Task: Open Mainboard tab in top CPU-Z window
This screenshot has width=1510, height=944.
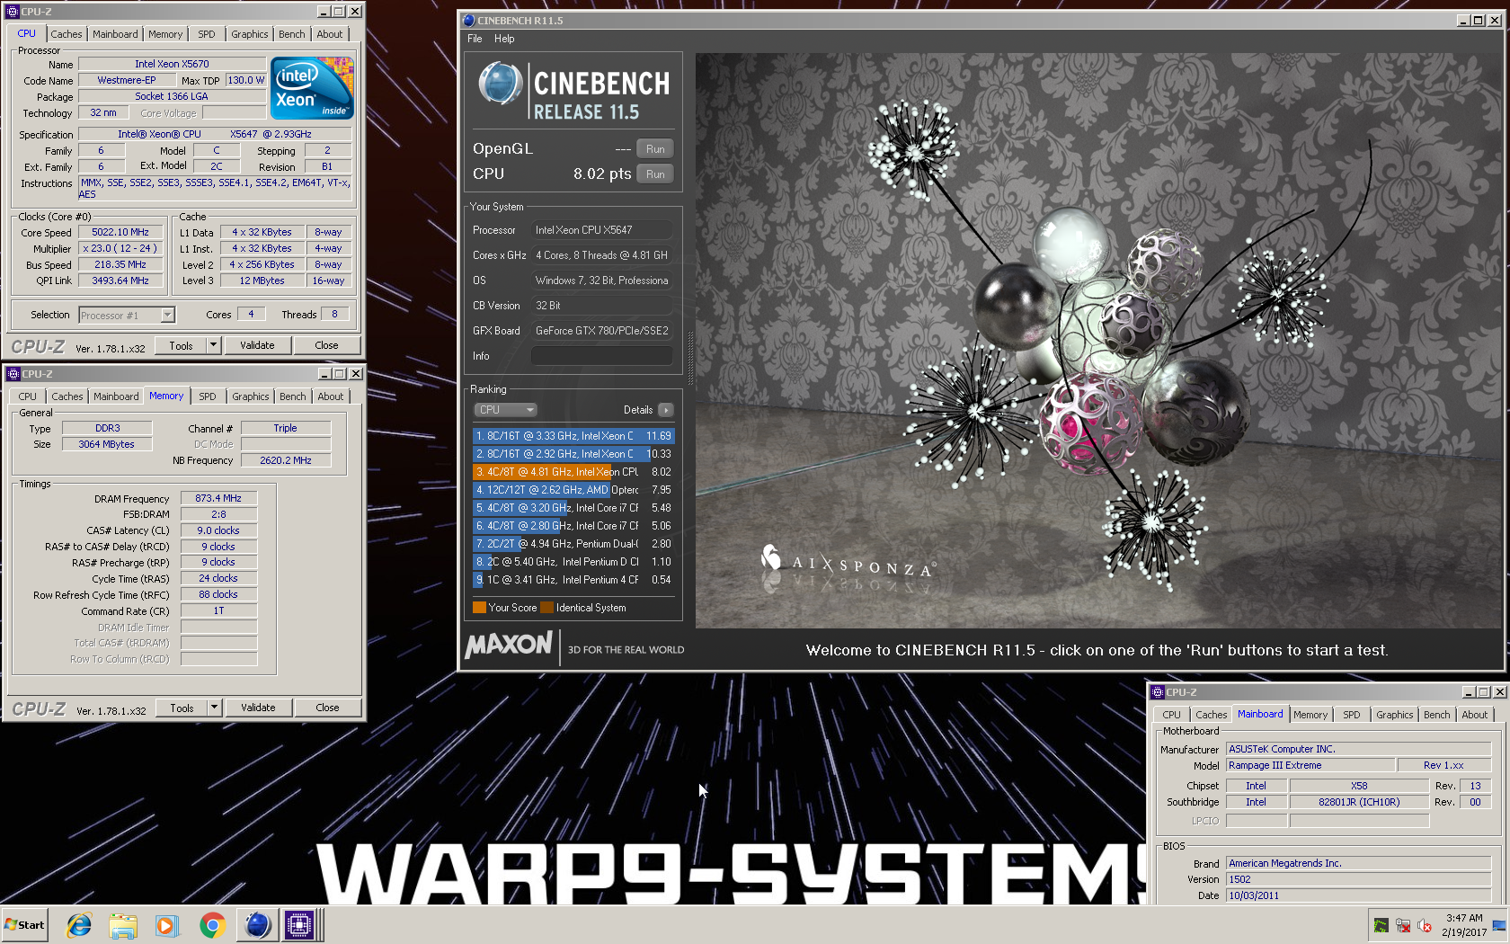Action: coord(115,34)
